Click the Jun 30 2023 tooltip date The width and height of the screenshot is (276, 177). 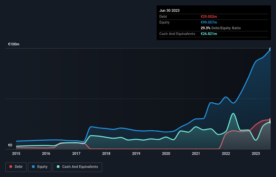[x=169, y=10]
